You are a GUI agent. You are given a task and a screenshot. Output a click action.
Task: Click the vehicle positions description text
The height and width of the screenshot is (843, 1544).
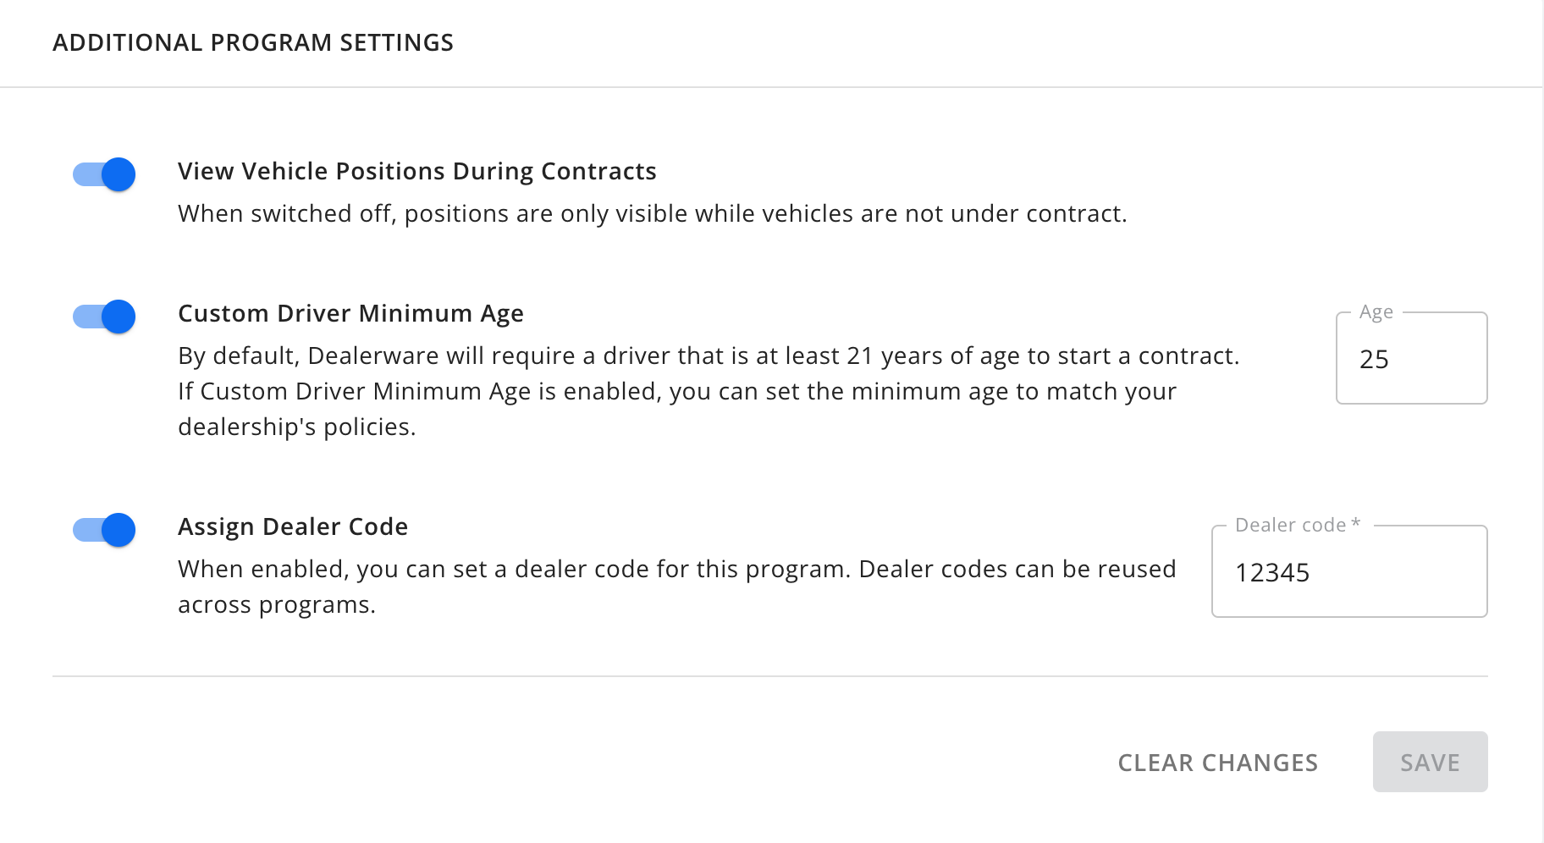(x=652, y=213)
